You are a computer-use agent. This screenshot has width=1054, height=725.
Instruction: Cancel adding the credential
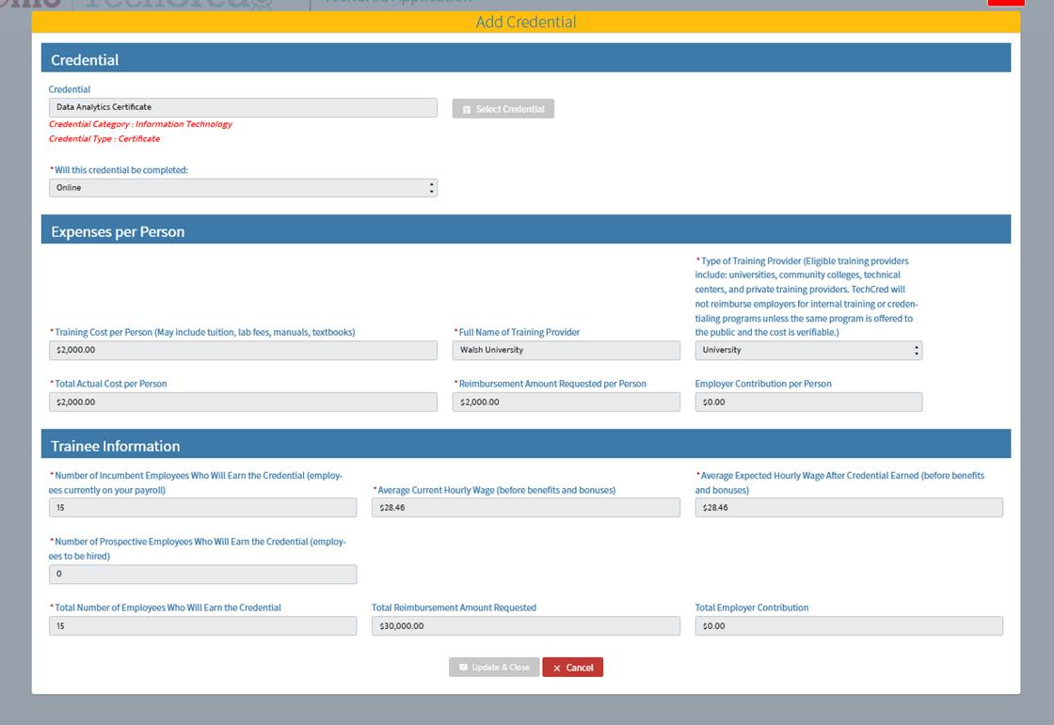pos(572,668)
